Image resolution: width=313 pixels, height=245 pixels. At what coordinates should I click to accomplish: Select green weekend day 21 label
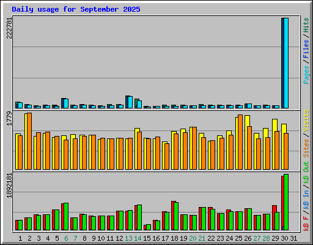(202, 238)
